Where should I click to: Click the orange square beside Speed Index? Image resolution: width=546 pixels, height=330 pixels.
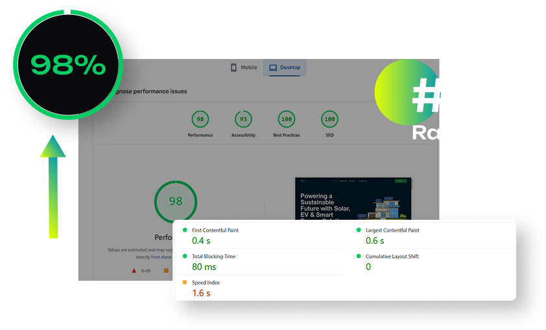185,283
